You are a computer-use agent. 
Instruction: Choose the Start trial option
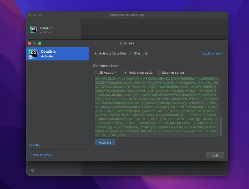click(x=131, y=53)
